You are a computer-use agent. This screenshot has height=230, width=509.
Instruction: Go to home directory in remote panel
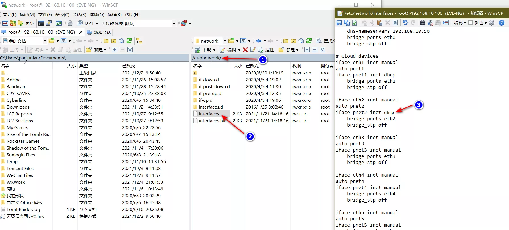(x=301, y=41)
